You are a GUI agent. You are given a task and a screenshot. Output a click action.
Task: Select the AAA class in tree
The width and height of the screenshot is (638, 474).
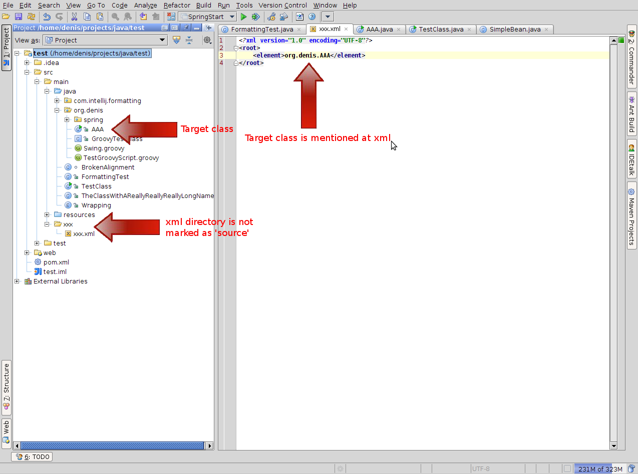[x=97, y=129]
